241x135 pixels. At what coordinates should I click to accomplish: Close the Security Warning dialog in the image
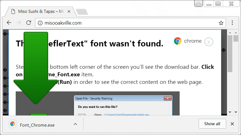168,98
